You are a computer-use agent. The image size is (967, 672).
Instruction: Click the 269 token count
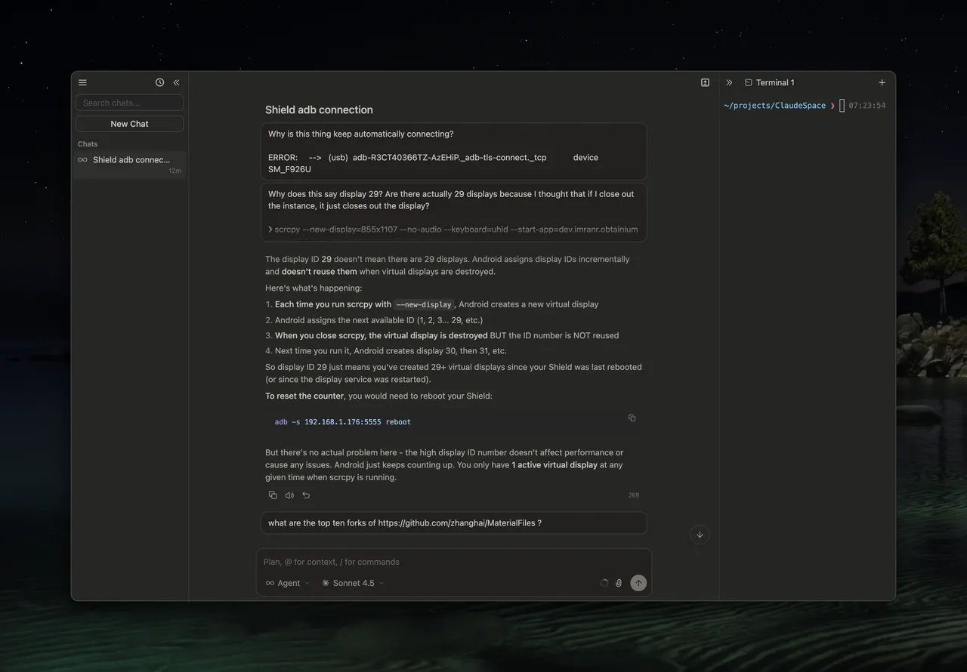(x=634, y=495)
